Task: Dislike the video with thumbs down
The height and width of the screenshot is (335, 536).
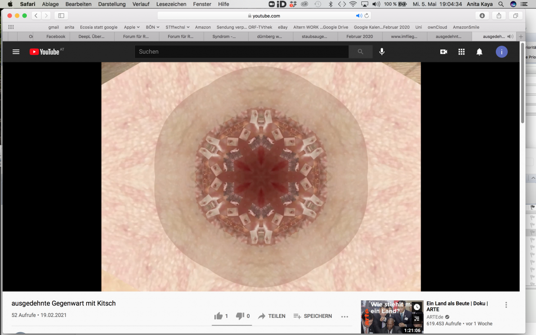Action: click(240, 316)
